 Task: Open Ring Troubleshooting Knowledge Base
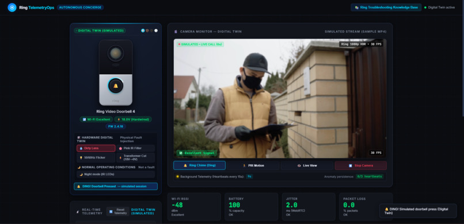click(x=386, y=7)
